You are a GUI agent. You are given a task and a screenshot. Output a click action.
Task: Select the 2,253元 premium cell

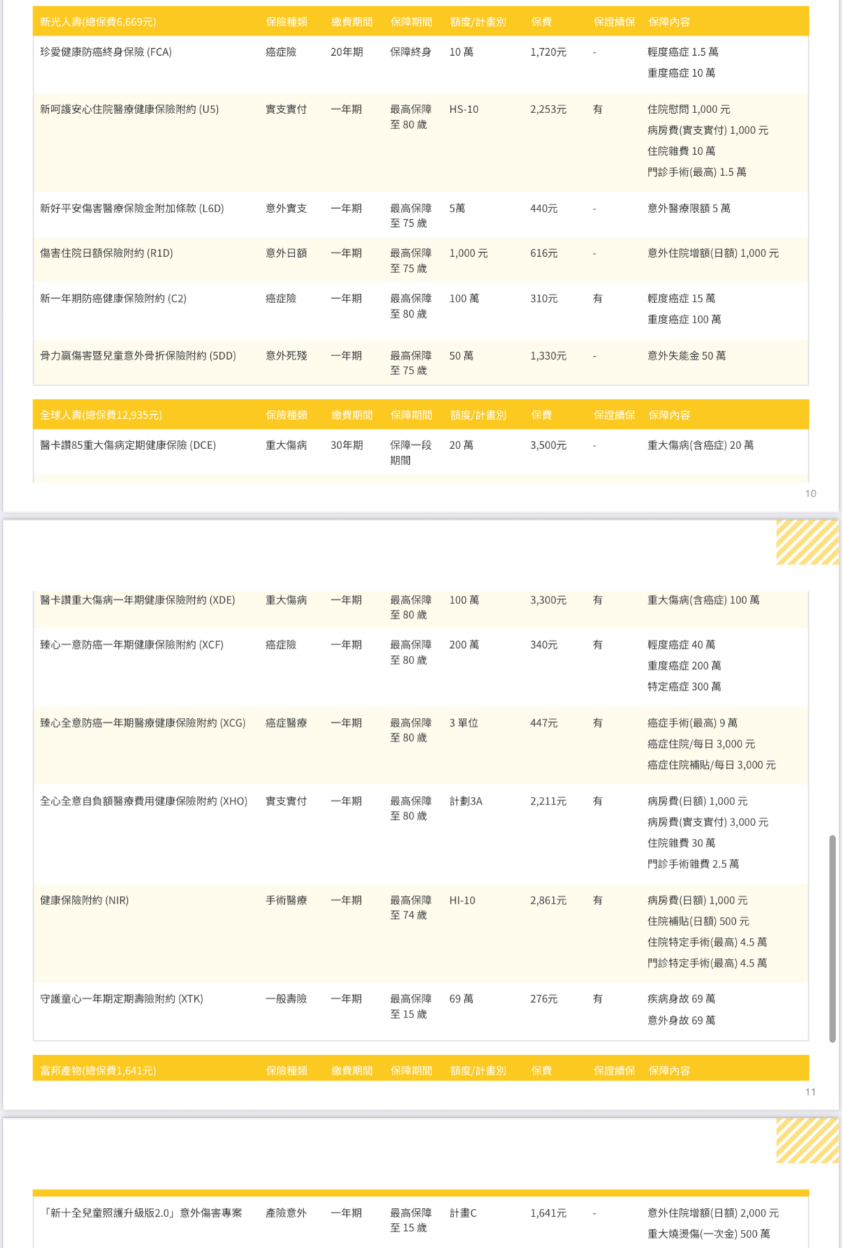click(548, 109)
